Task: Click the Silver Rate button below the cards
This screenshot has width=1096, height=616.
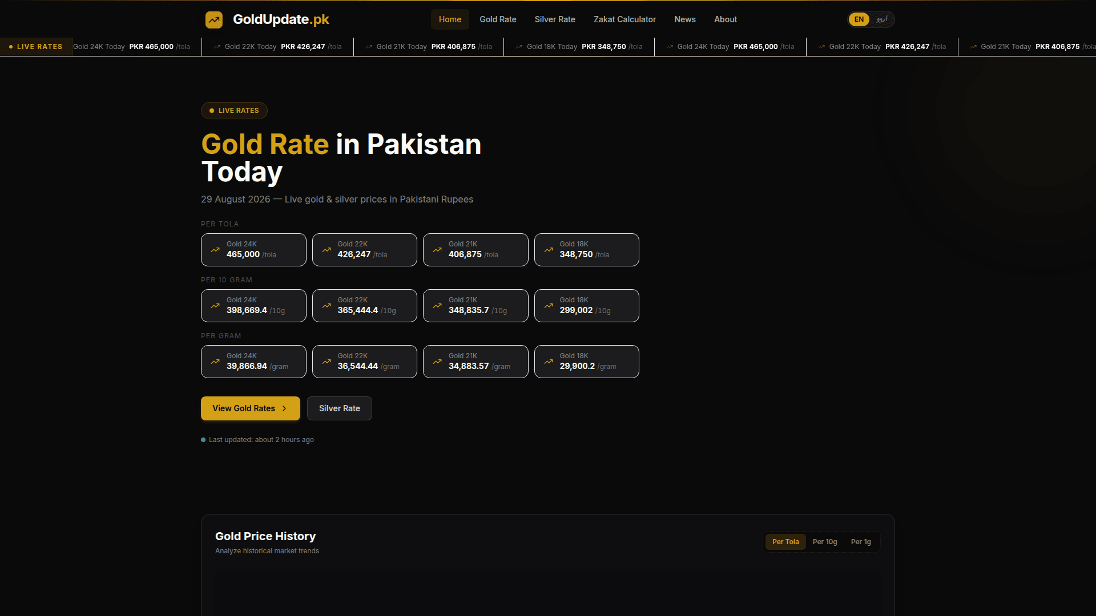Action: pyautogui.click(x=340, y=408)
